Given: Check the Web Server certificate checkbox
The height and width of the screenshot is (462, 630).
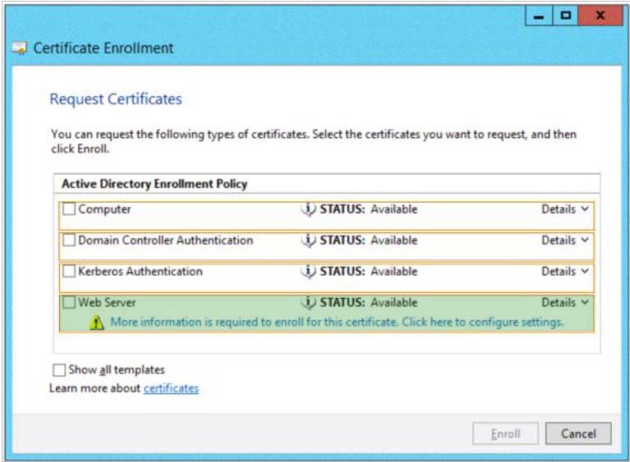Looking at the screenshot, I should pyautogui.click(x=69, y=302).
